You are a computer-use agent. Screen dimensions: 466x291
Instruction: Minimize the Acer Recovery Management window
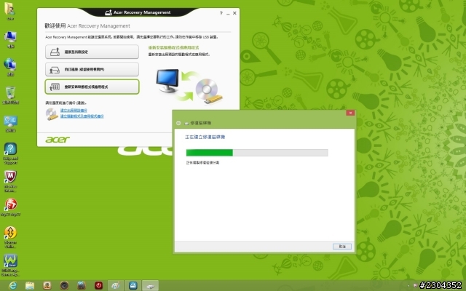(x=228, y=13)
